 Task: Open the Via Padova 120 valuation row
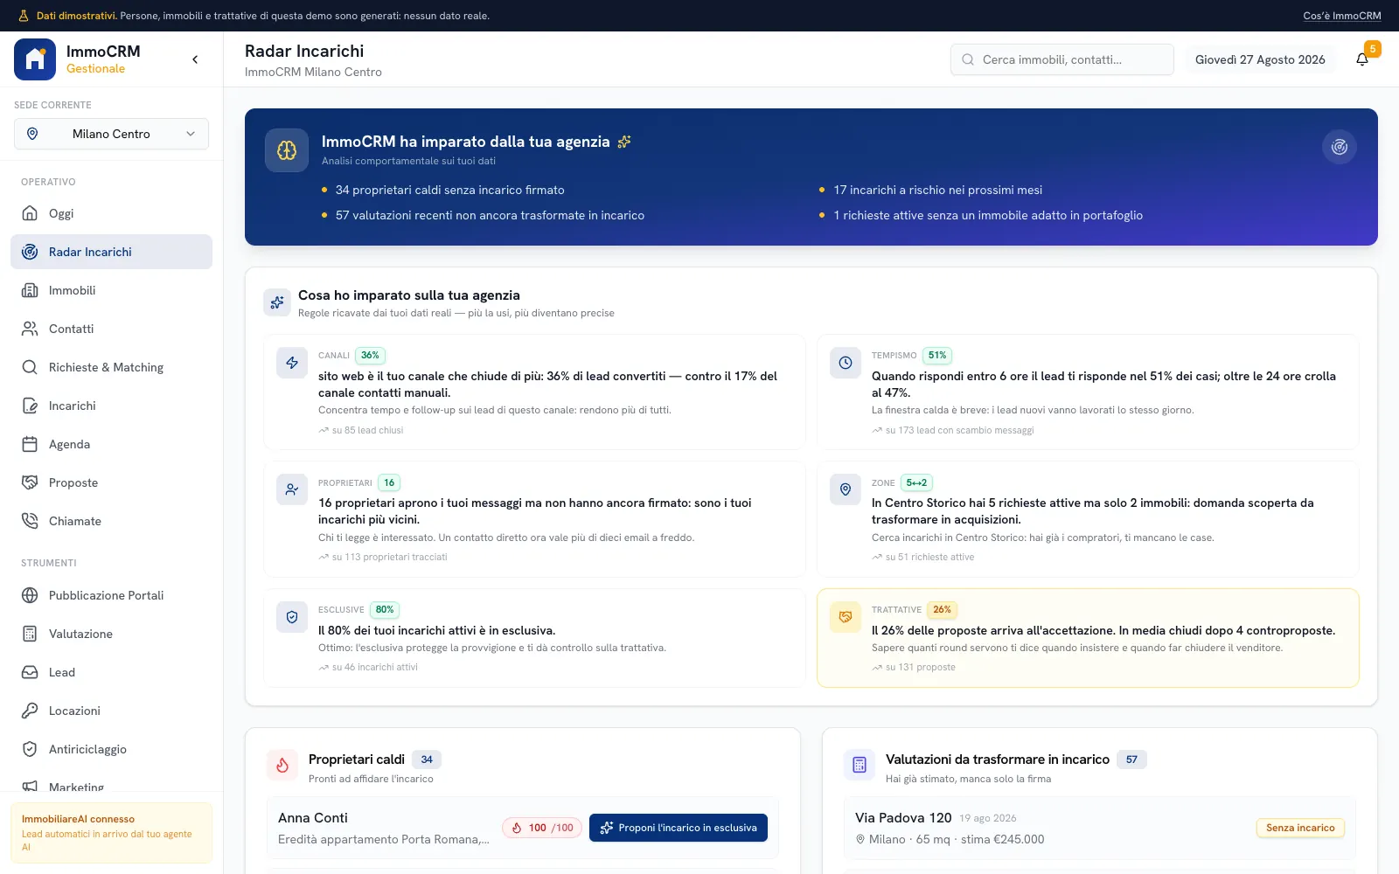(1100, 829)
